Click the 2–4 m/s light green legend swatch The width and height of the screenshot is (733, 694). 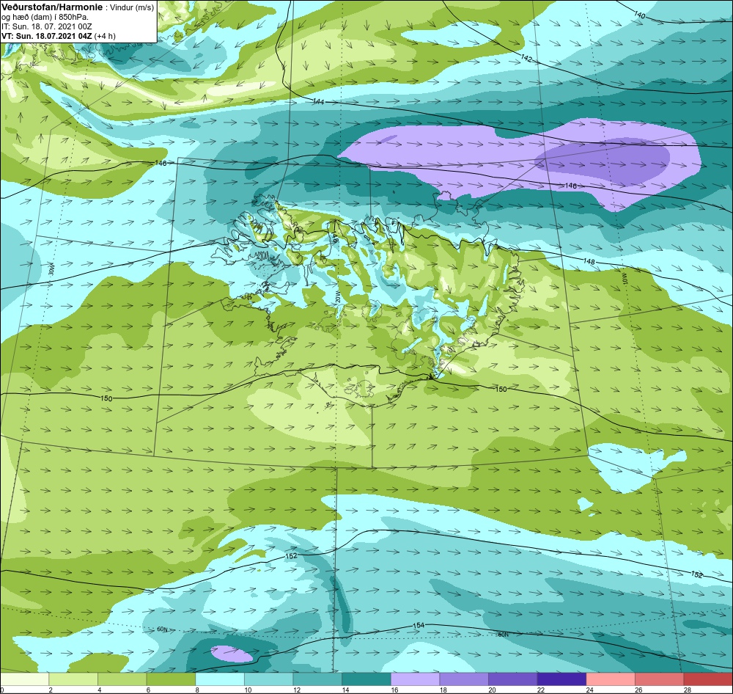[x=73, y=679]
